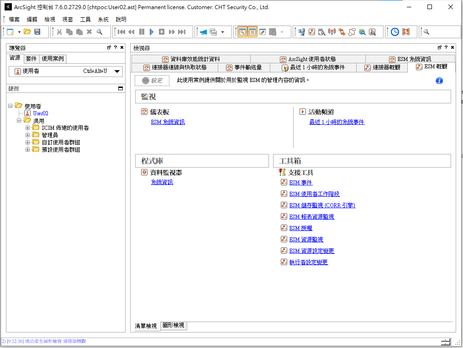Open the ESM 使用者工作階段 link

(x=315, y=194)
